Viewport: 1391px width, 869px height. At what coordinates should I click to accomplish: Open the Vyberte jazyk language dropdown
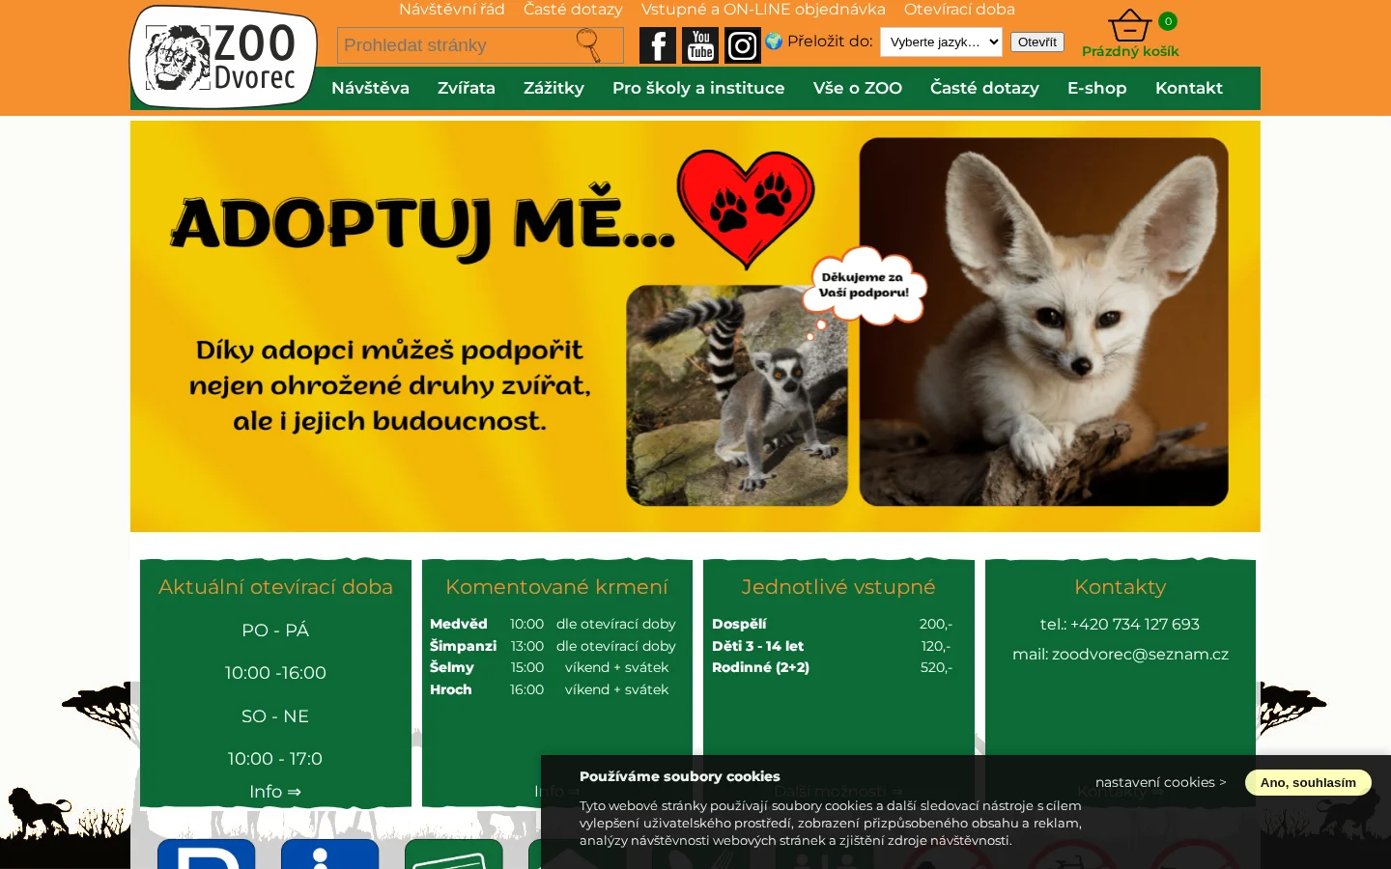[x=941, y=42]
